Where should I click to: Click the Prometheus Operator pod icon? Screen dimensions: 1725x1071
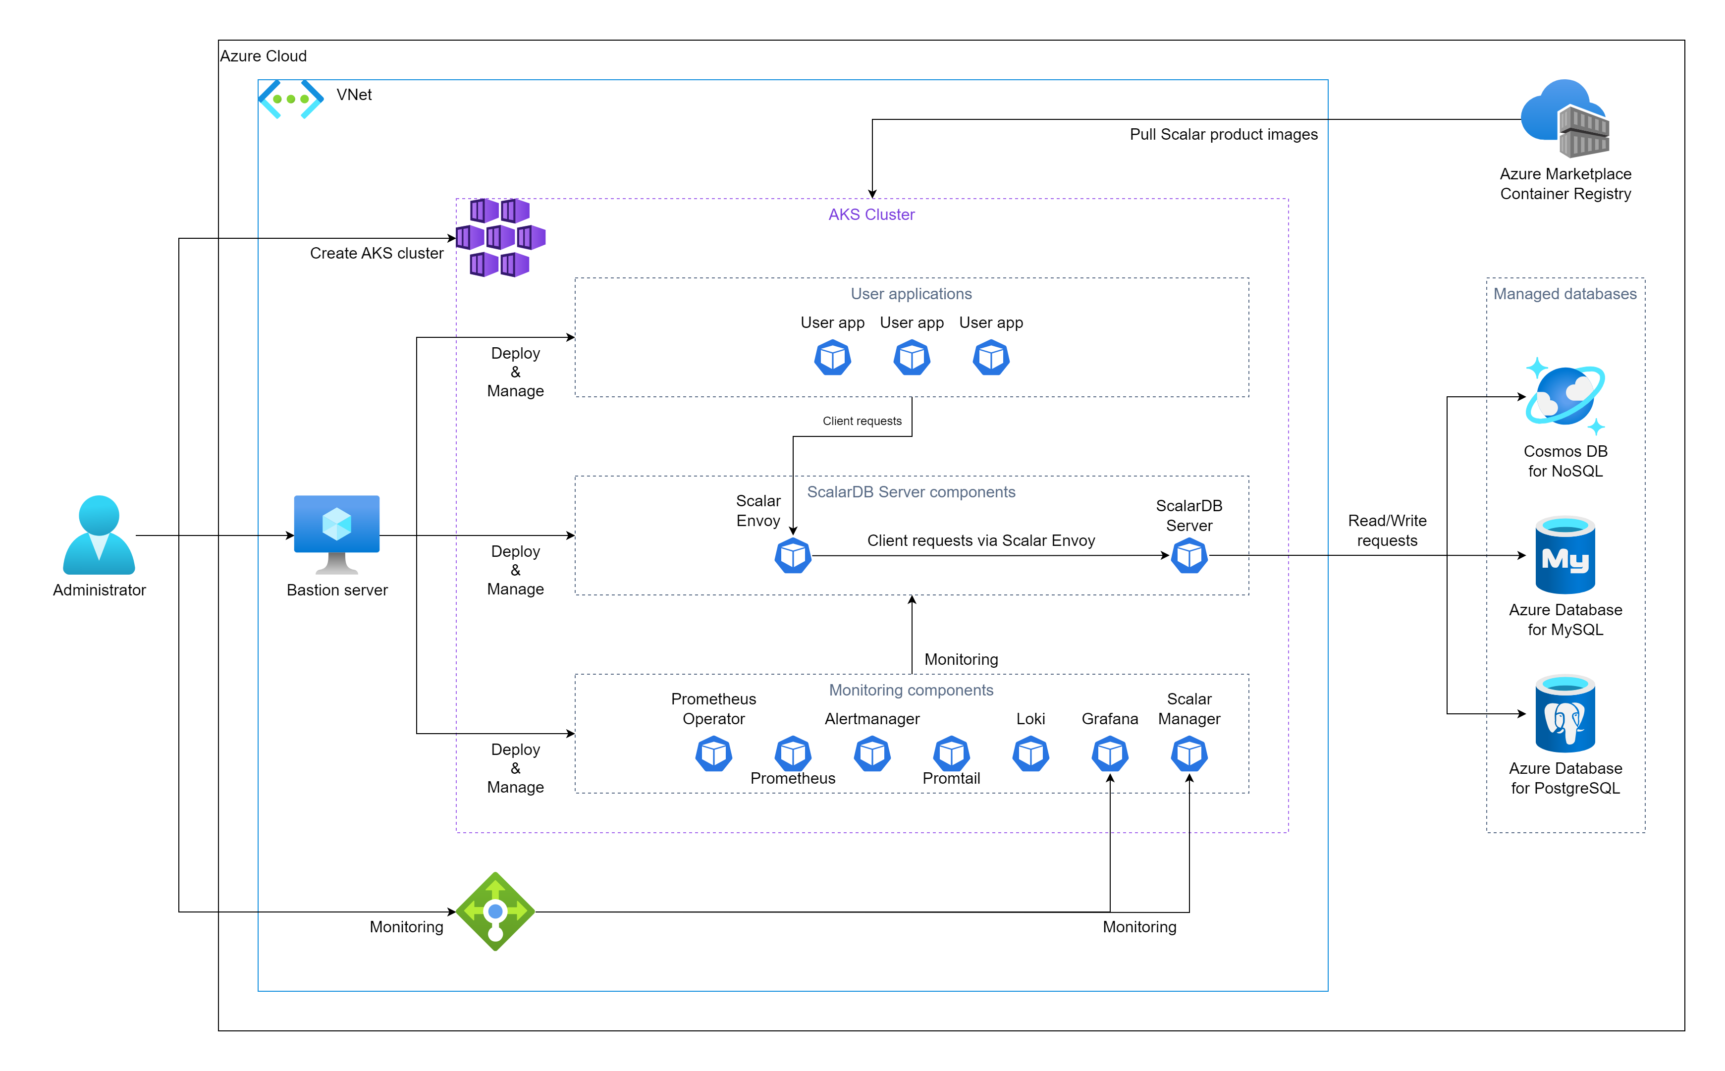[713, 753]
